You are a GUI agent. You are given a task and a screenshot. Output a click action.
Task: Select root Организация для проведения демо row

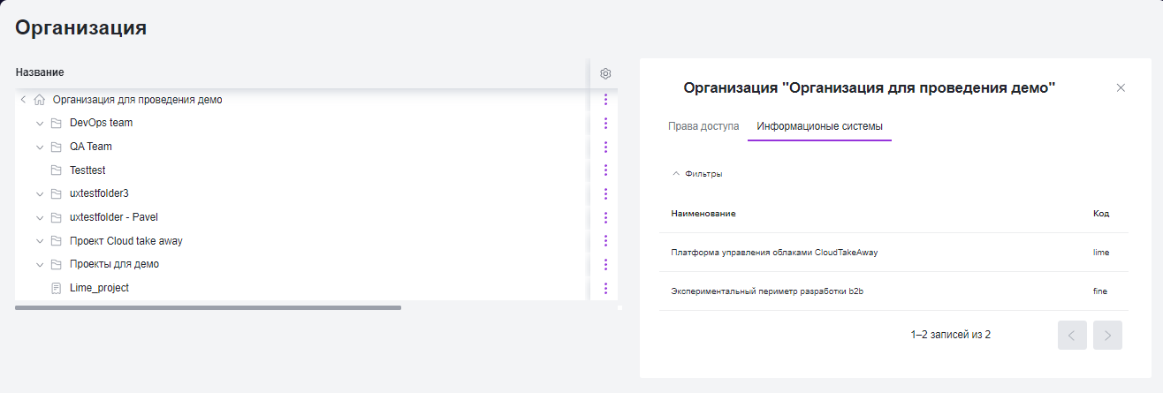point(302,100)
